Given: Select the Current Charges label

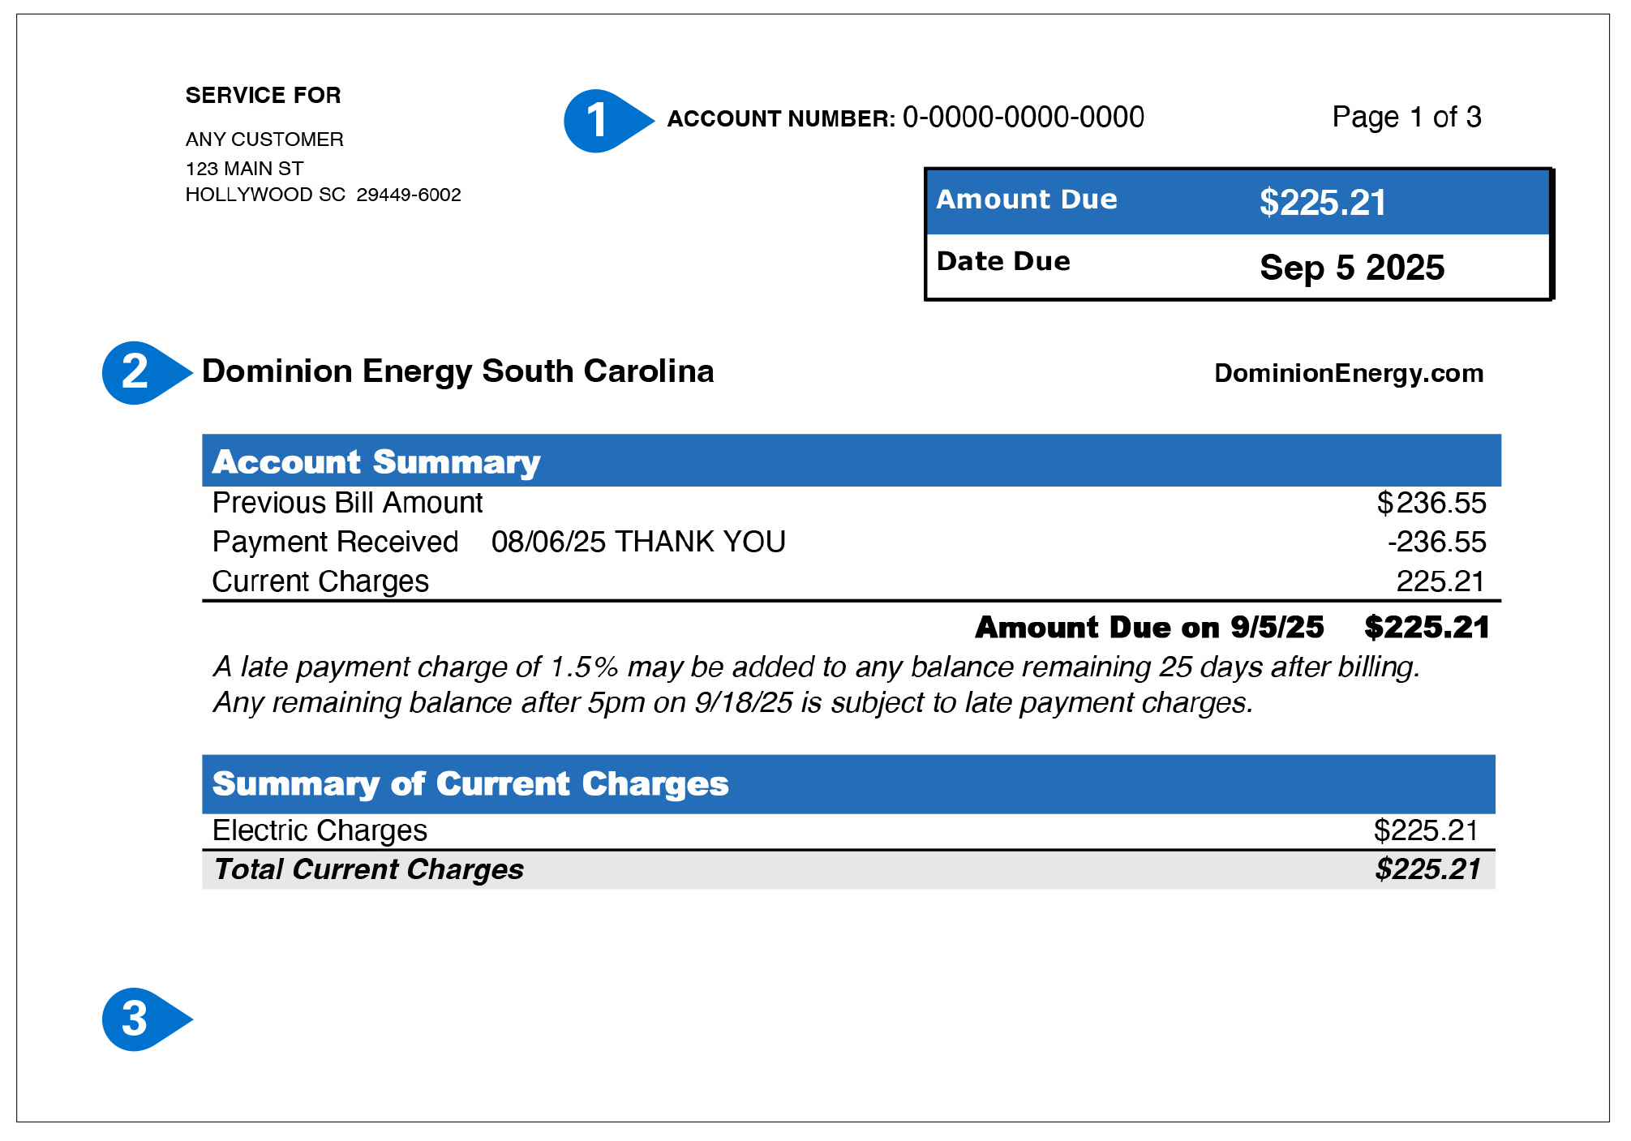Looking at the screenshot, I should pos(320,581).
